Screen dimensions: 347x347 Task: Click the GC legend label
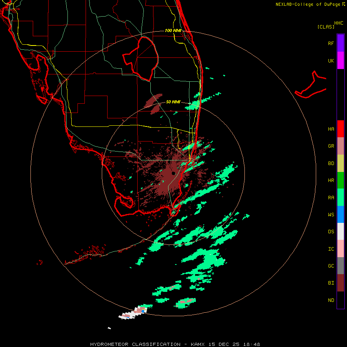(331, 266)
